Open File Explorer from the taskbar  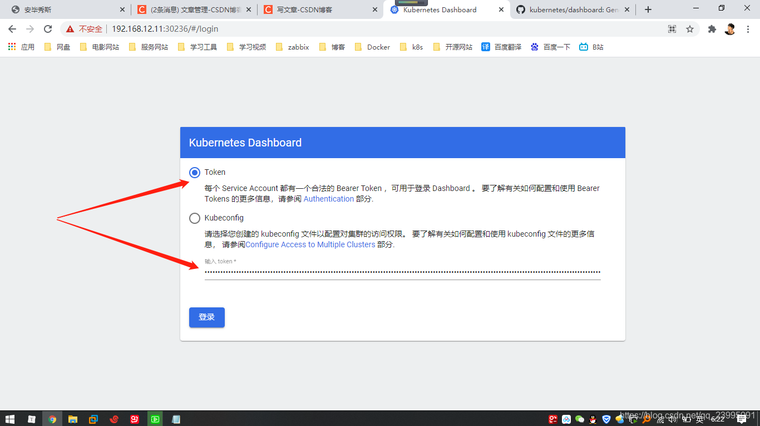(x=73, y=419)
